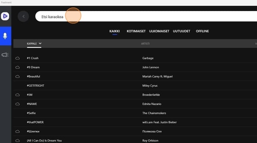
Task: Click artist Полякова Оля
Action: (x=152, y=132)
